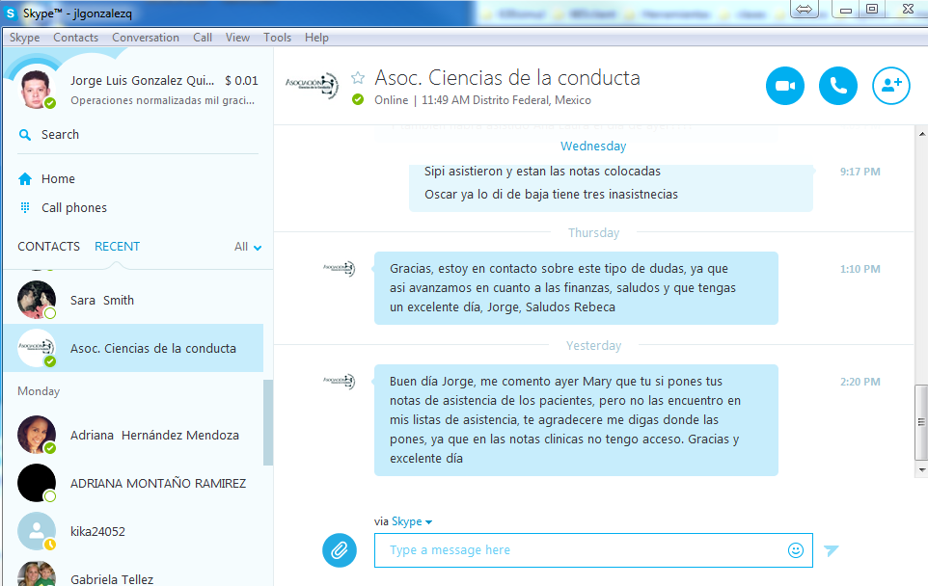Click the paperclip attach file button

(x=340, y=550)
